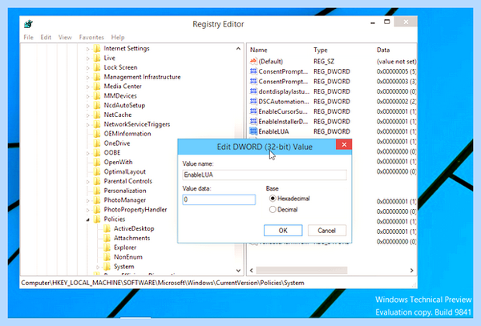Expand the Internet Settings key
The image size is (481, 326).
[x=87, y=49]
